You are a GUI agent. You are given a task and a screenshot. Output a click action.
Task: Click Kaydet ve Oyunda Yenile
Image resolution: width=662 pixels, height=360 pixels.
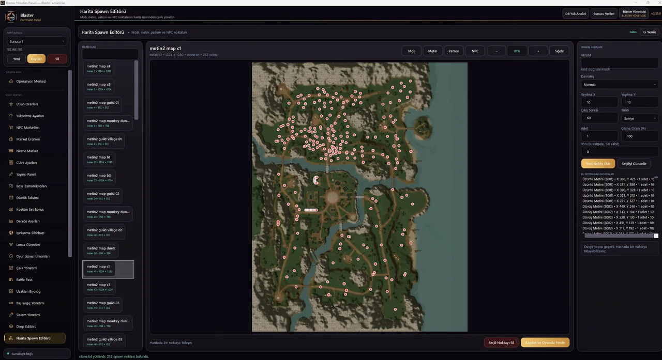point(545,342)
